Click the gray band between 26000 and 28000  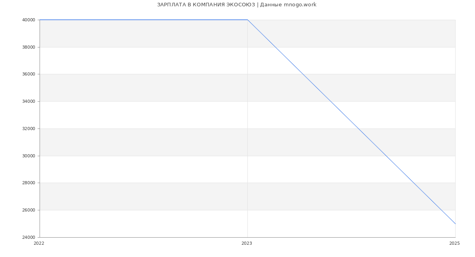click(158, 197)
